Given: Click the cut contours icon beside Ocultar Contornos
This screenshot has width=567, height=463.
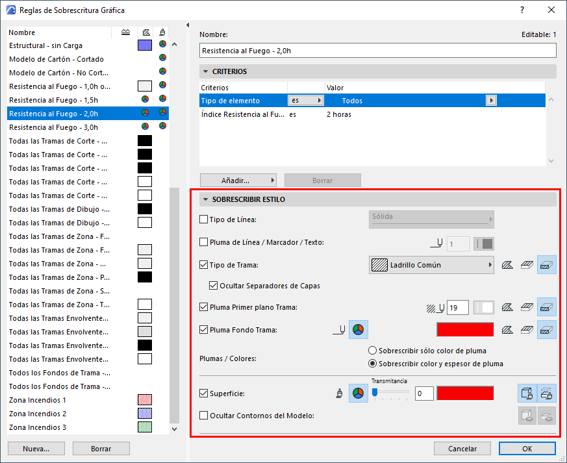Looking at the screenshot, I should coord(547,416).
